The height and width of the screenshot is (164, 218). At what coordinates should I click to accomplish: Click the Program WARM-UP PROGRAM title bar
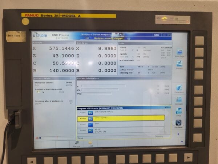[x=124, y=108]
